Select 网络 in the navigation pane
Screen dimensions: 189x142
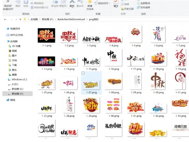click(x=11, y=100)
